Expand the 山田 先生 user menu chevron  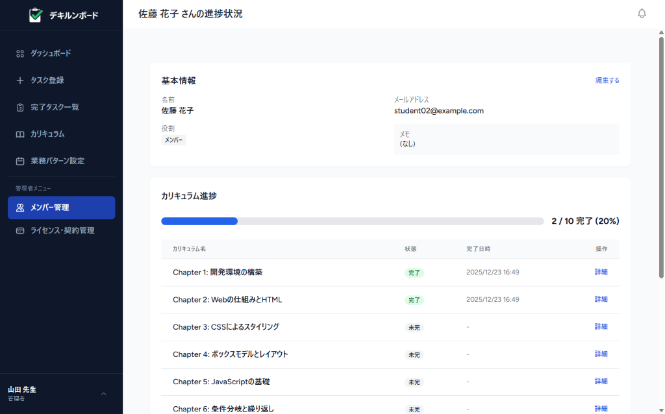click(x=103, y=394)
